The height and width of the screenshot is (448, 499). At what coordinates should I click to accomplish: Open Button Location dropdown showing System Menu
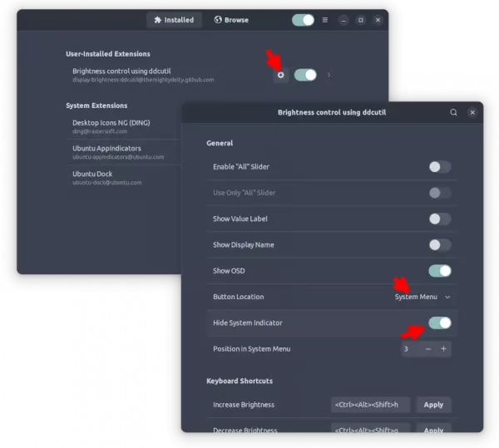(422, 297)
